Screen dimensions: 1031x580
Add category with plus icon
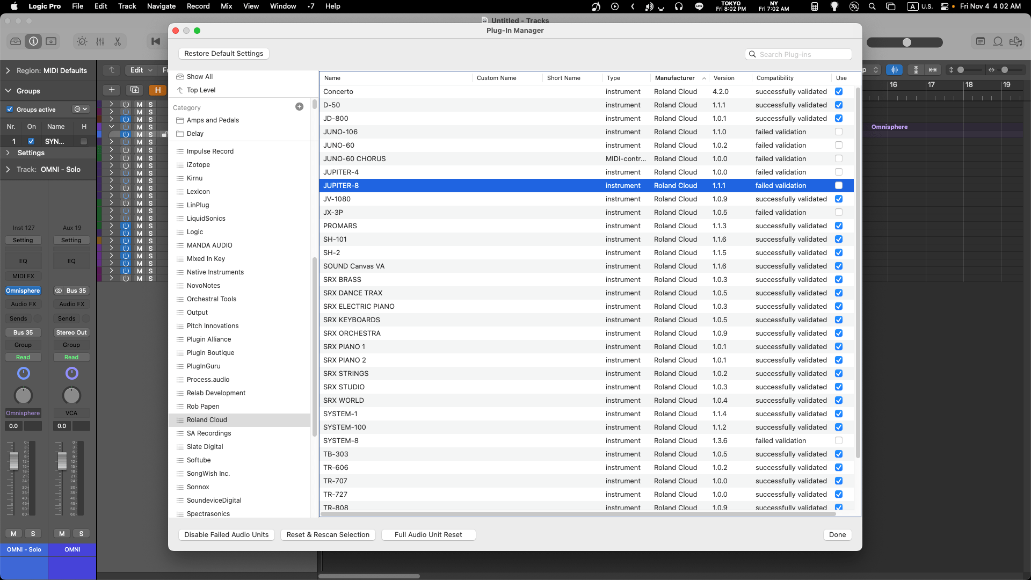coord(299,107)
